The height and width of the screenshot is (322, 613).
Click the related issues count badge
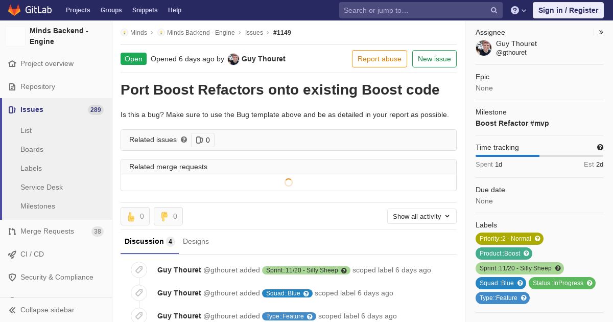203,140
